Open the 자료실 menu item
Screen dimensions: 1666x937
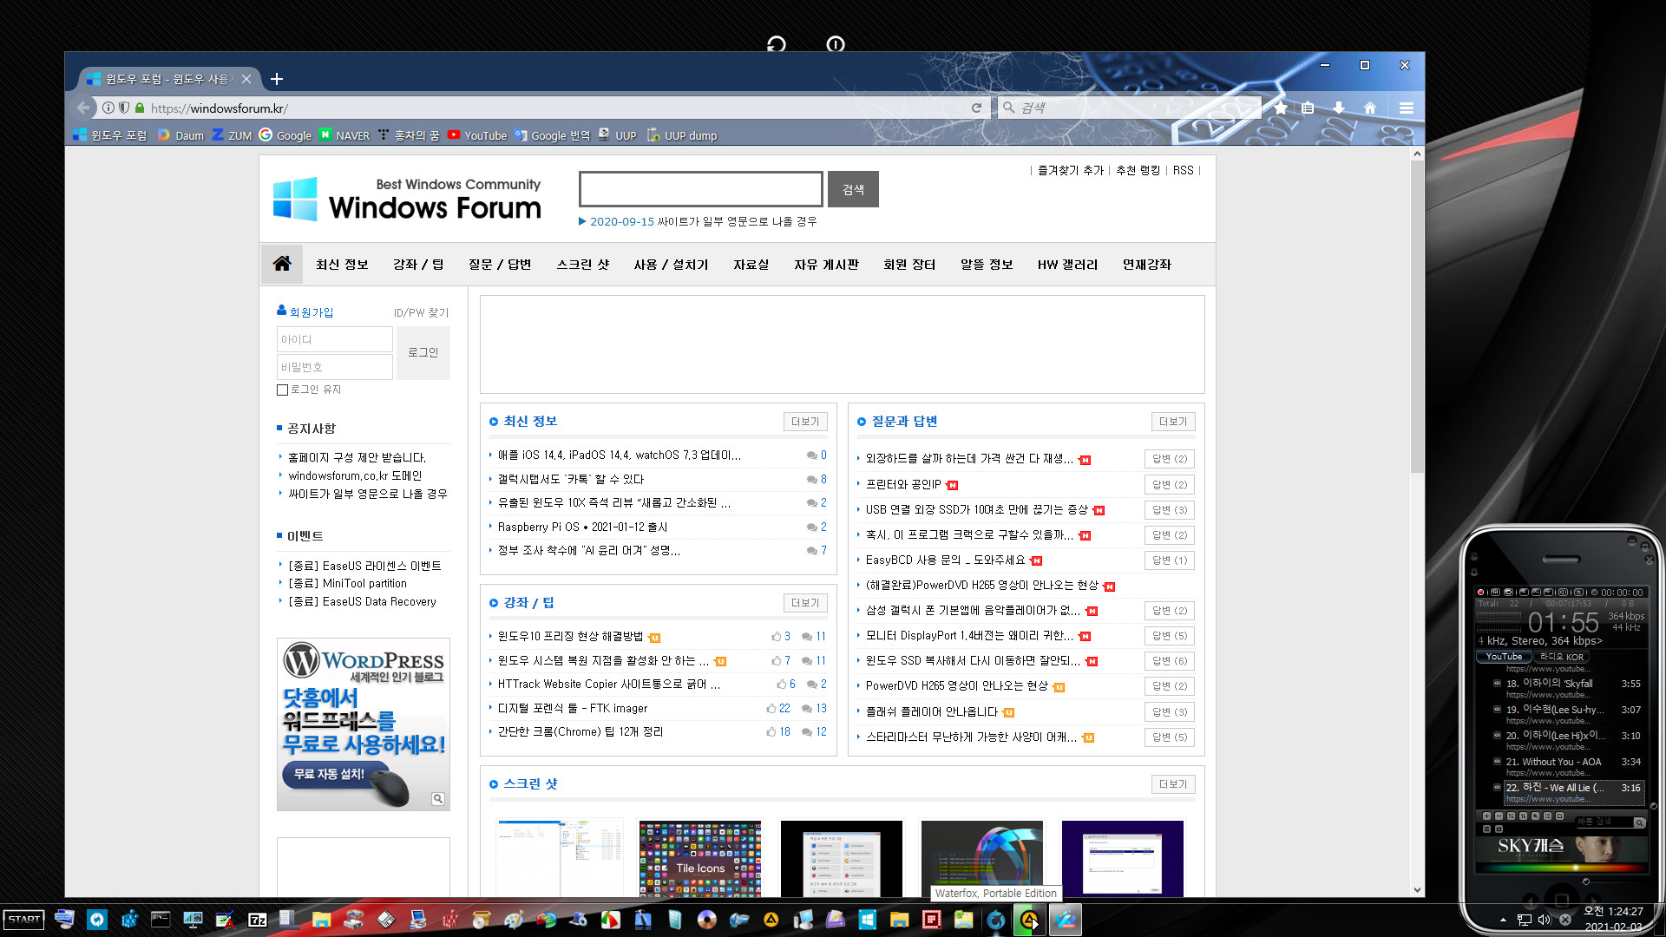click(x=751, y=265)
